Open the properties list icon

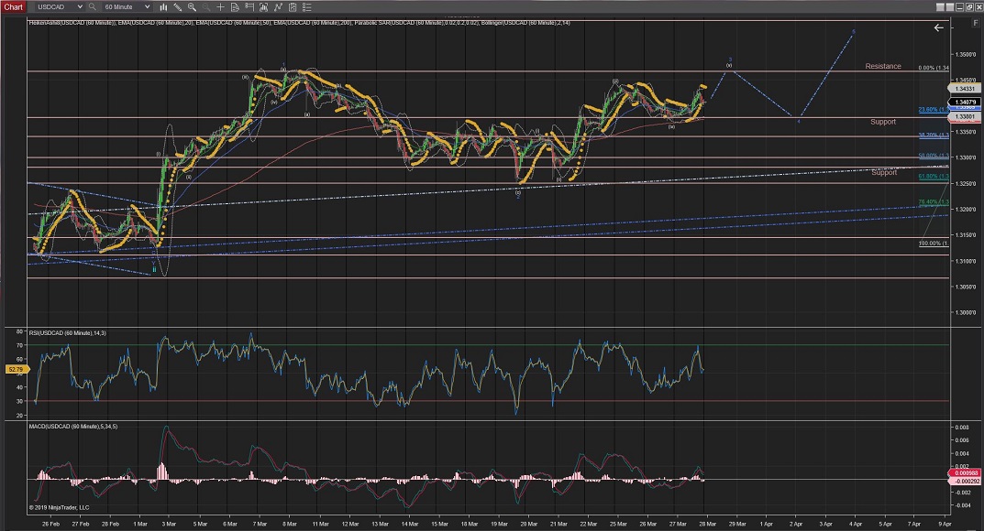tap(306, 6)
